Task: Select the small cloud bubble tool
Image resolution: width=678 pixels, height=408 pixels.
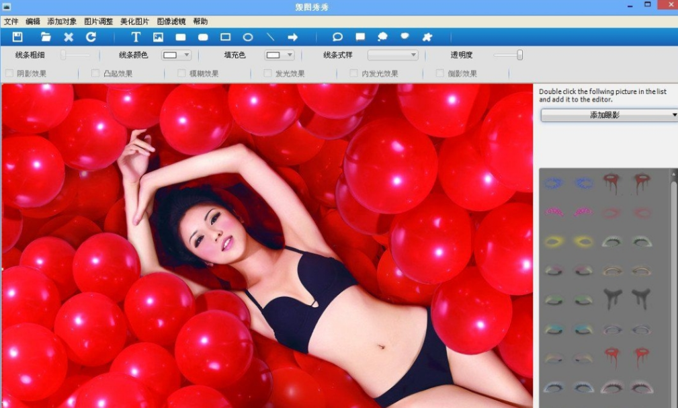Action: pos(405,37)
